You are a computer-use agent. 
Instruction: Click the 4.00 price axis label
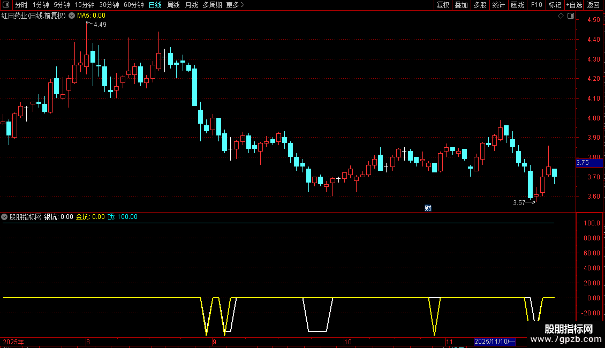coord(594,118)
